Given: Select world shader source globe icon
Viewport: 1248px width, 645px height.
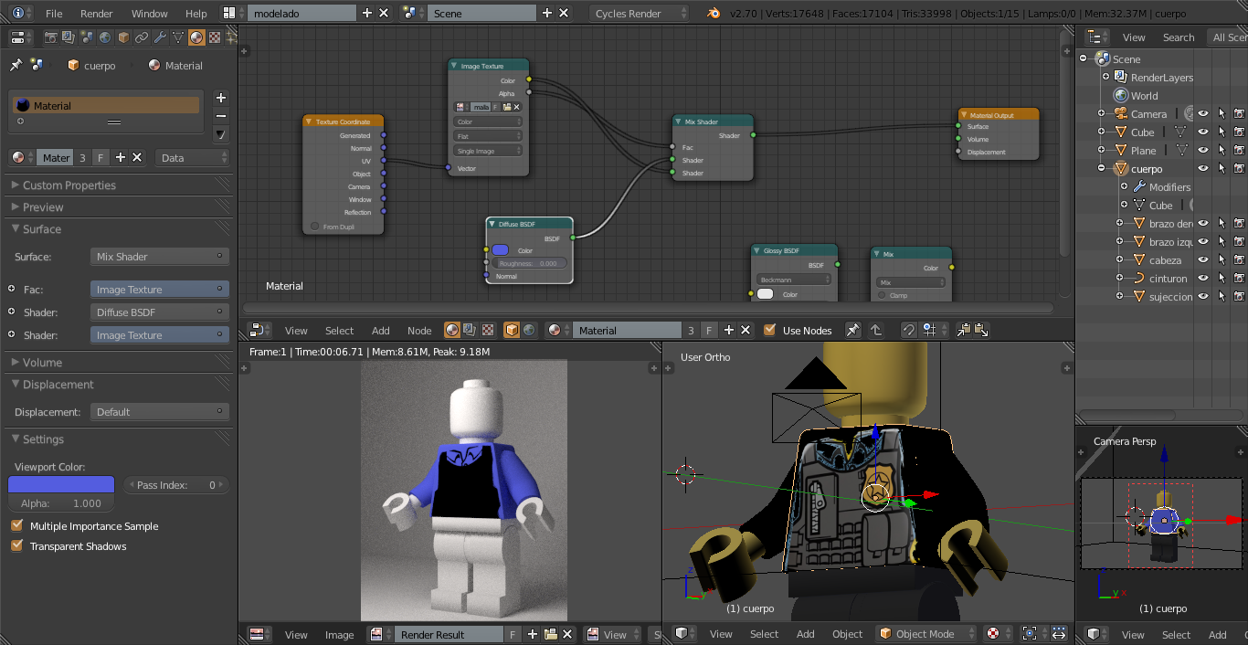Looking at the screenshot, I should [529, 330].
